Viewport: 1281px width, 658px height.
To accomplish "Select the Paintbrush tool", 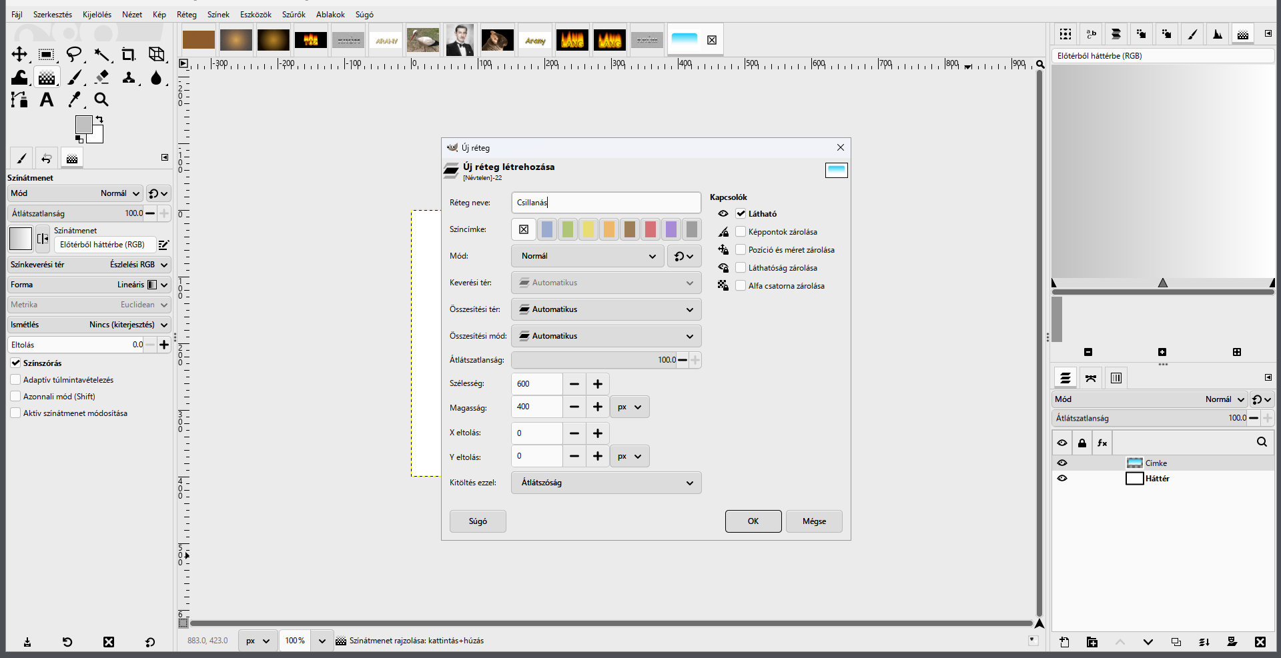I will (x=74, y=77).
